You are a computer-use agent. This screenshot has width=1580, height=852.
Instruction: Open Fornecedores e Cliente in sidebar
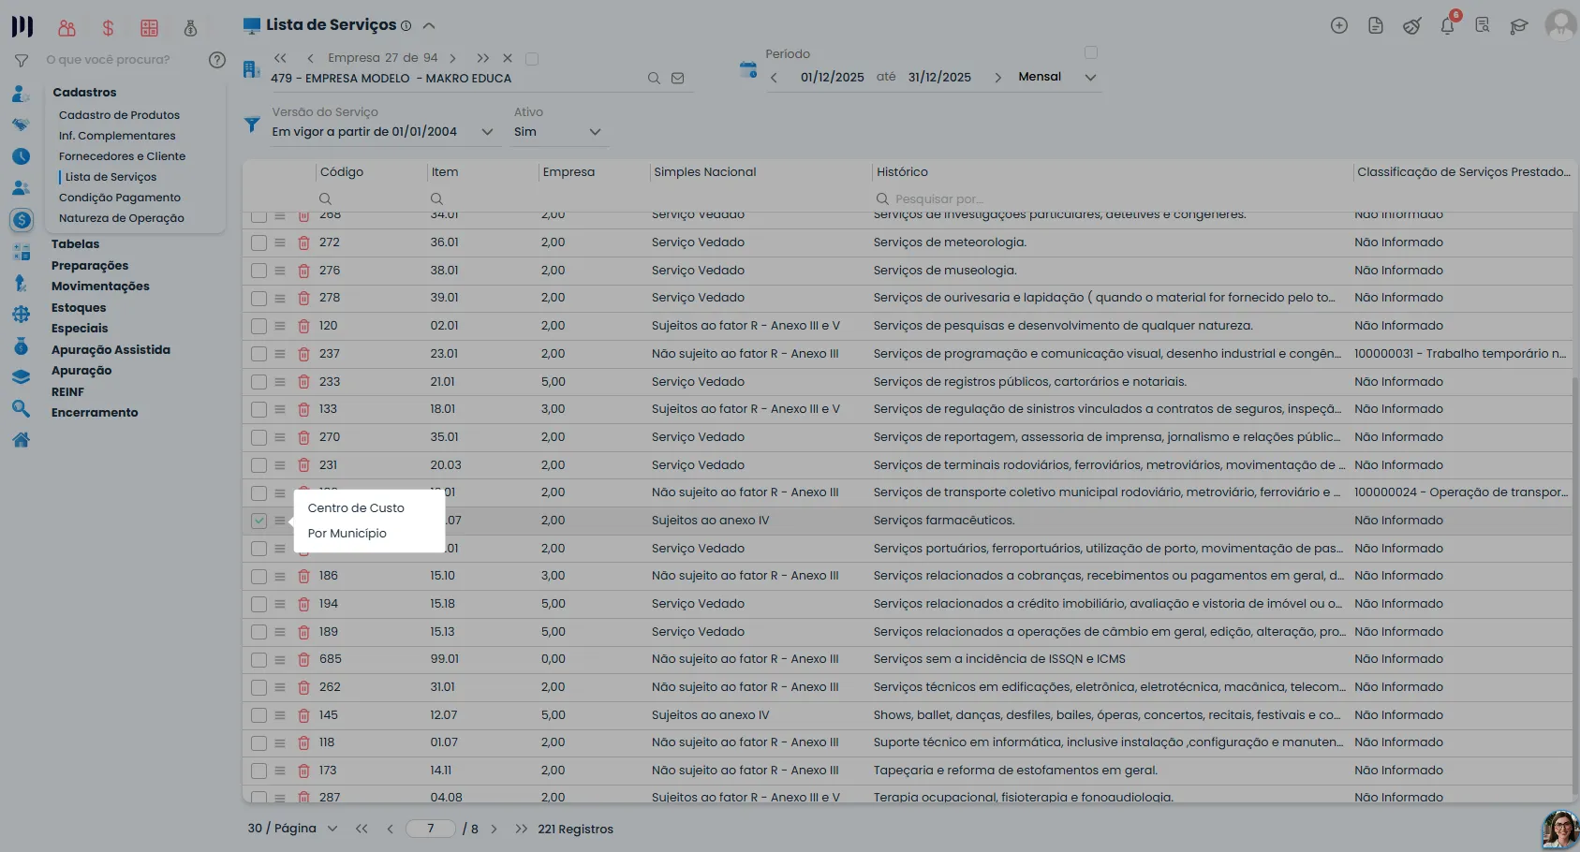[122, 156]
